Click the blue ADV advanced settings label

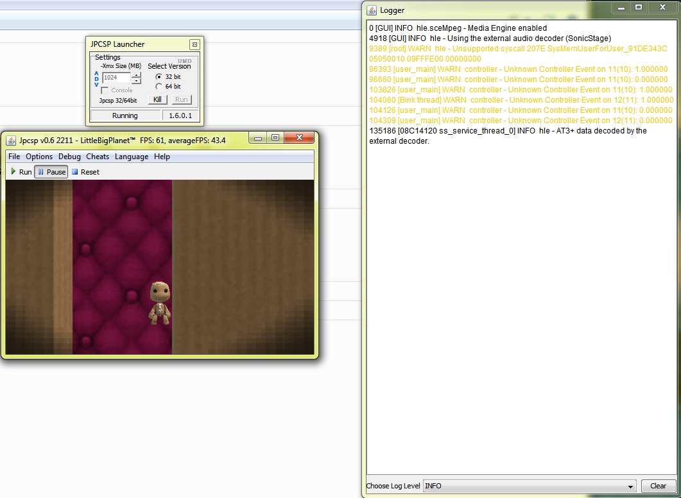[x=97, y=79]
